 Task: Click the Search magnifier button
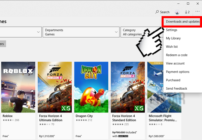click(162, 12)
